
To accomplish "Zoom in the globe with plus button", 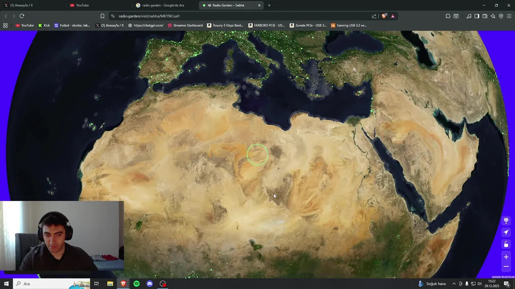I will tap(506, 257).
